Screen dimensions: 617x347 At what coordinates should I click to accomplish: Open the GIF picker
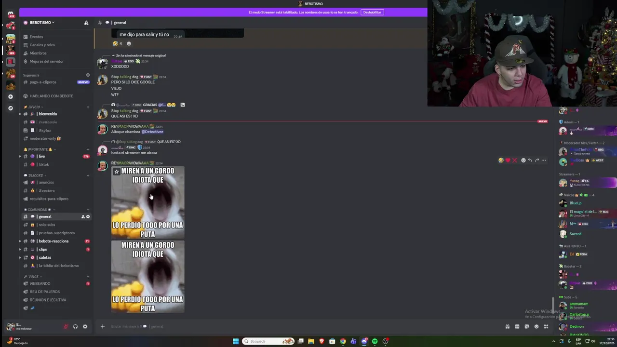[x=517, y=326]
